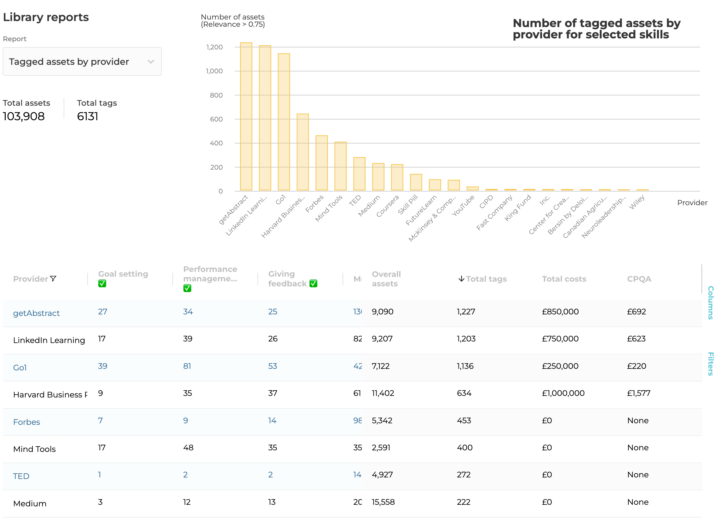Click Go1's Giving feedback value 53
The image size is (721, 518).
point(273,366)
